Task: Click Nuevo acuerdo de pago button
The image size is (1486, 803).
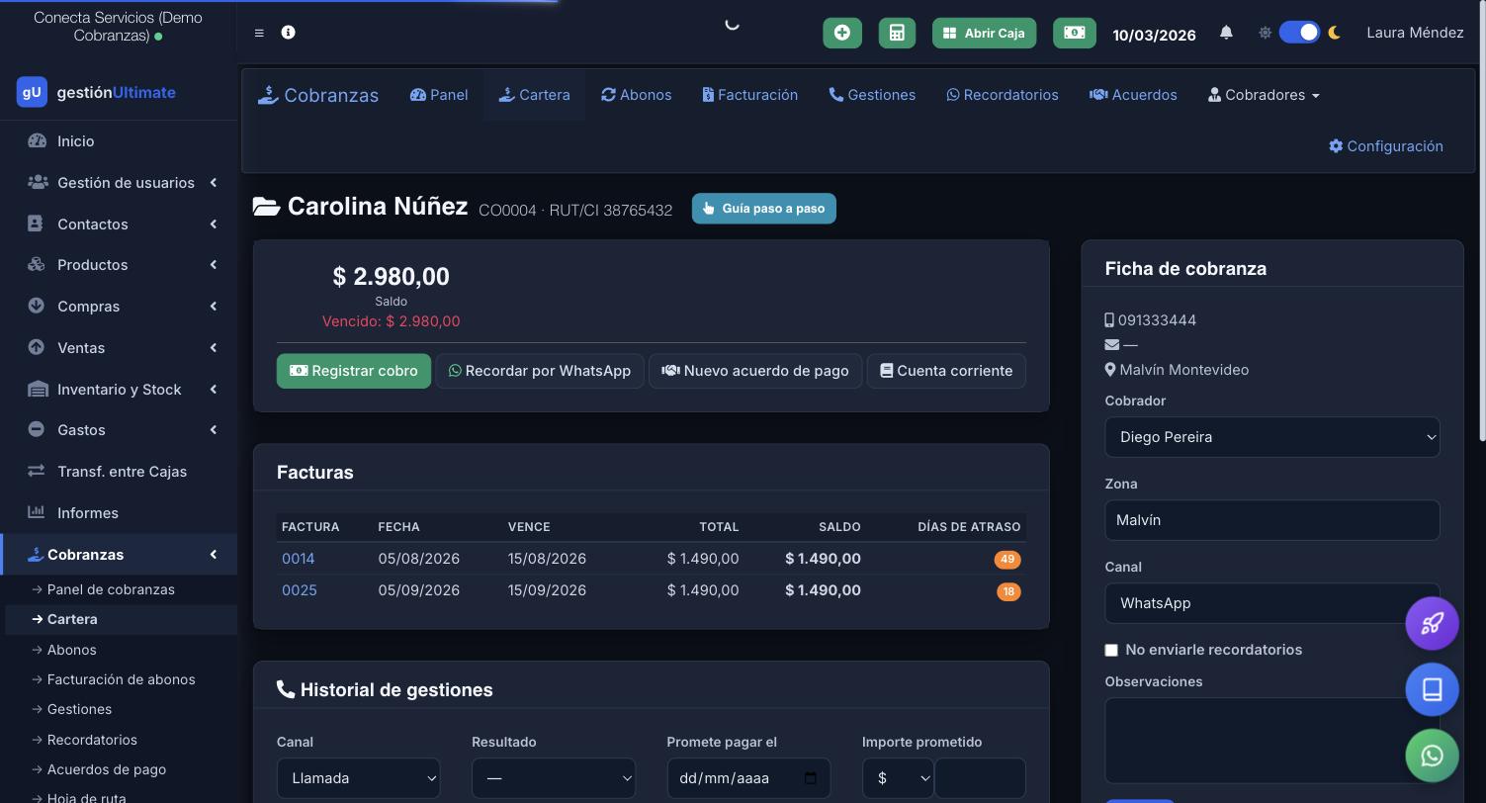Action: [755, 371]
